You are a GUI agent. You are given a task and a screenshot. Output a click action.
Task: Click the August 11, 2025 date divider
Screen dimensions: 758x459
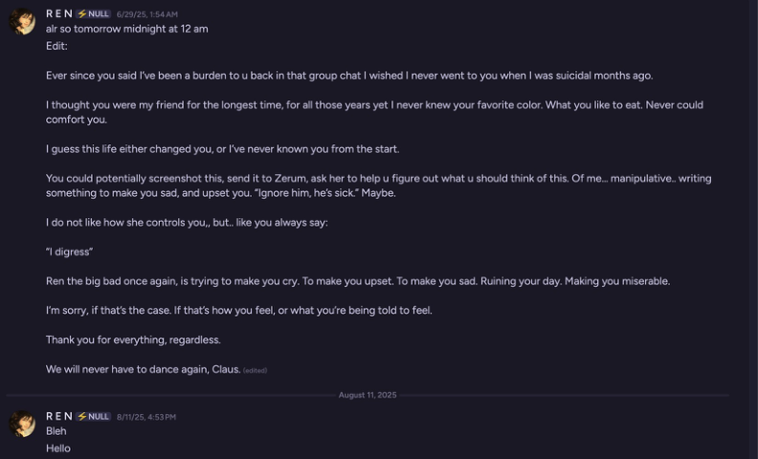point(368,395)
